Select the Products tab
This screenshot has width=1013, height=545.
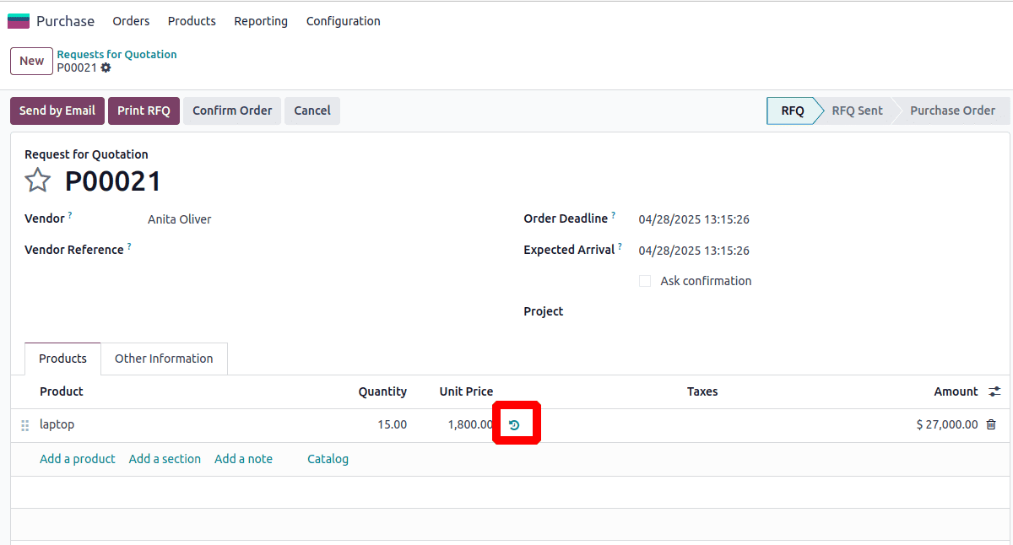coord(62,359)
